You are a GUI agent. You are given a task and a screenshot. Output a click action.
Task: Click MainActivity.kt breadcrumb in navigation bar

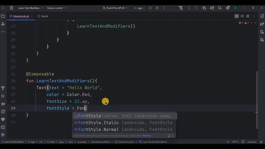click(125, 142)
